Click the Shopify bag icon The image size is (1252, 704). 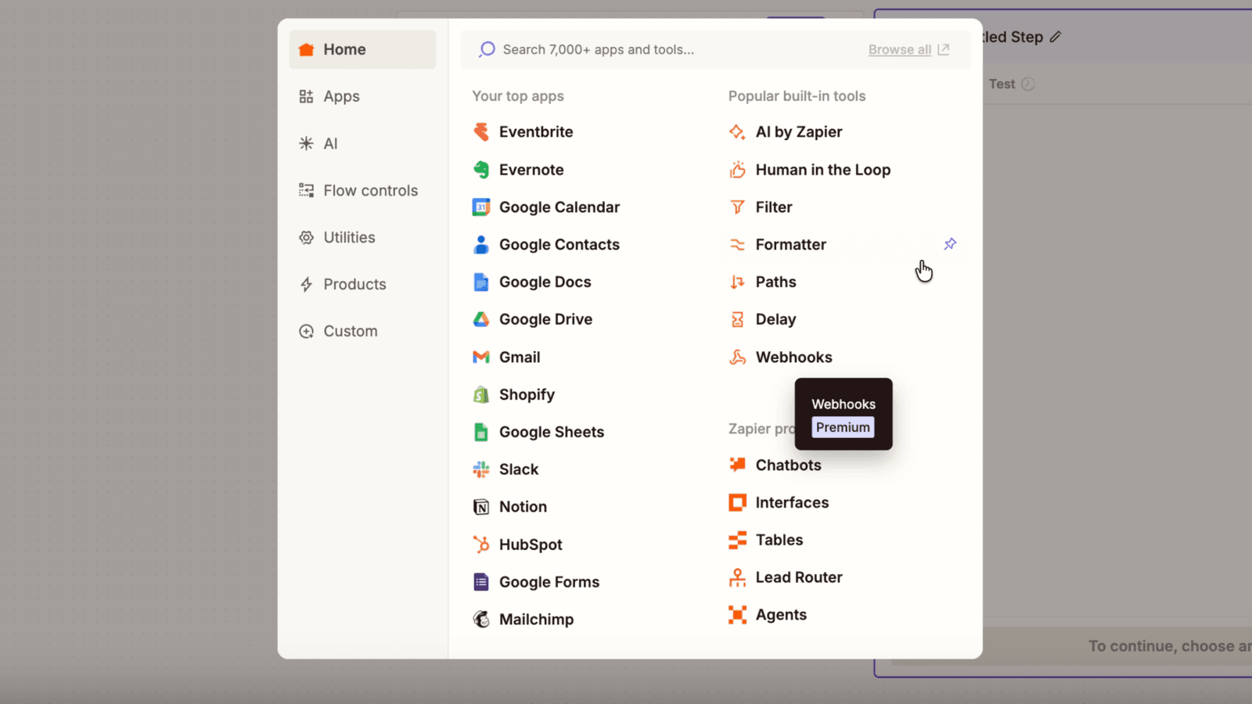tap(481, 394)
